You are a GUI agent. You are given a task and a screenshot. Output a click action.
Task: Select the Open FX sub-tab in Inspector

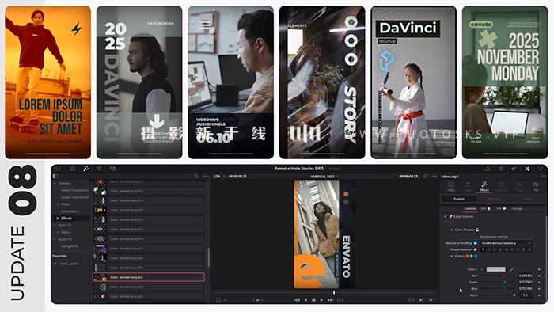coord(493,199)
